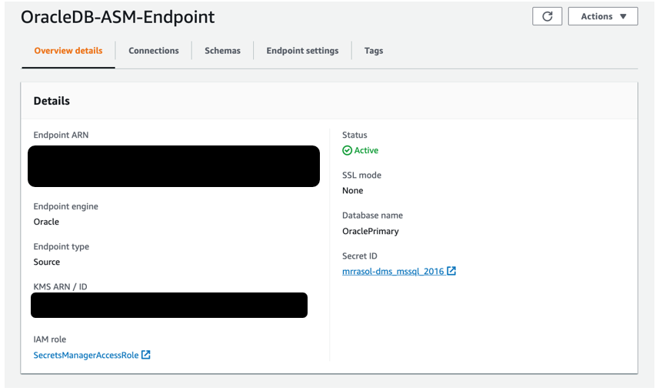Click the green Active status check icon
Viewport: 659px width, 391px height.
coord(347,150)
